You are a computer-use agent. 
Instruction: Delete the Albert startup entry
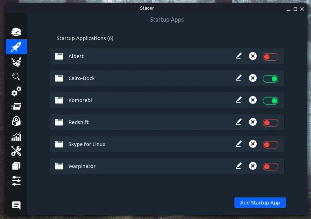coord(253,56)
